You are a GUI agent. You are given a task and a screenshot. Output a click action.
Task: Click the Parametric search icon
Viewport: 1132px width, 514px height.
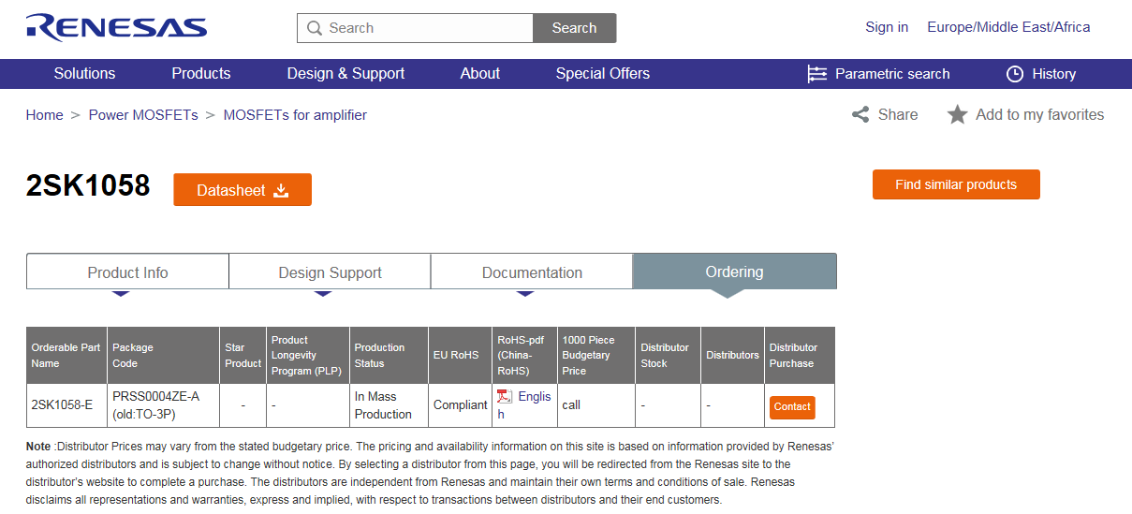817,74
